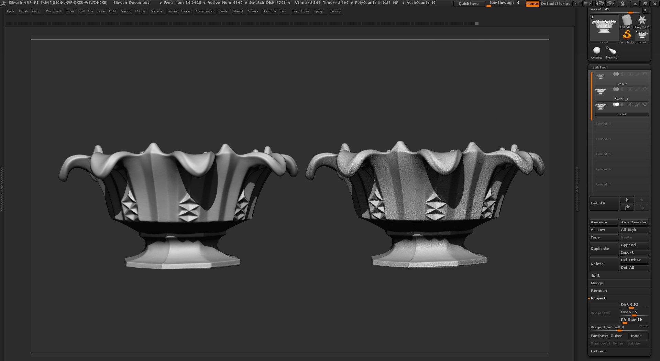
Task: Select the PolyMesh3D star tool
Action: 642,21
